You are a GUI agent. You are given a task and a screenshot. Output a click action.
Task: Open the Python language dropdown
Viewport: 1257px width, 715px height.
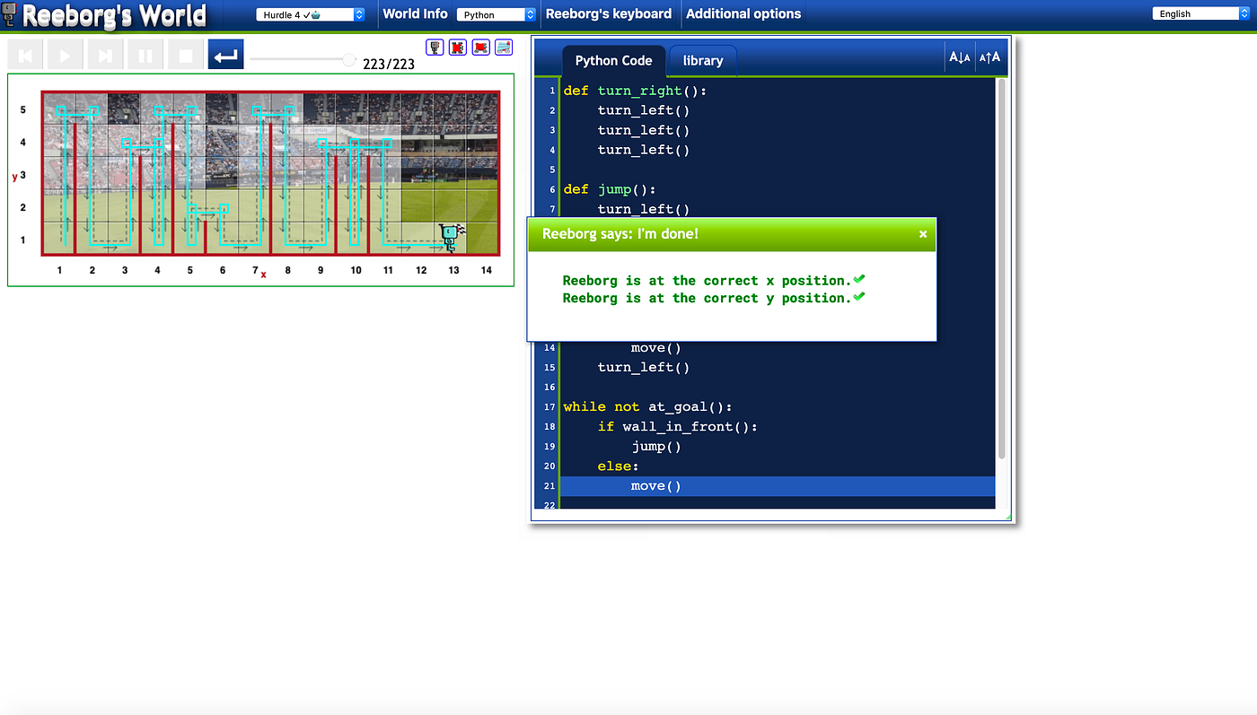coord(497,13)
